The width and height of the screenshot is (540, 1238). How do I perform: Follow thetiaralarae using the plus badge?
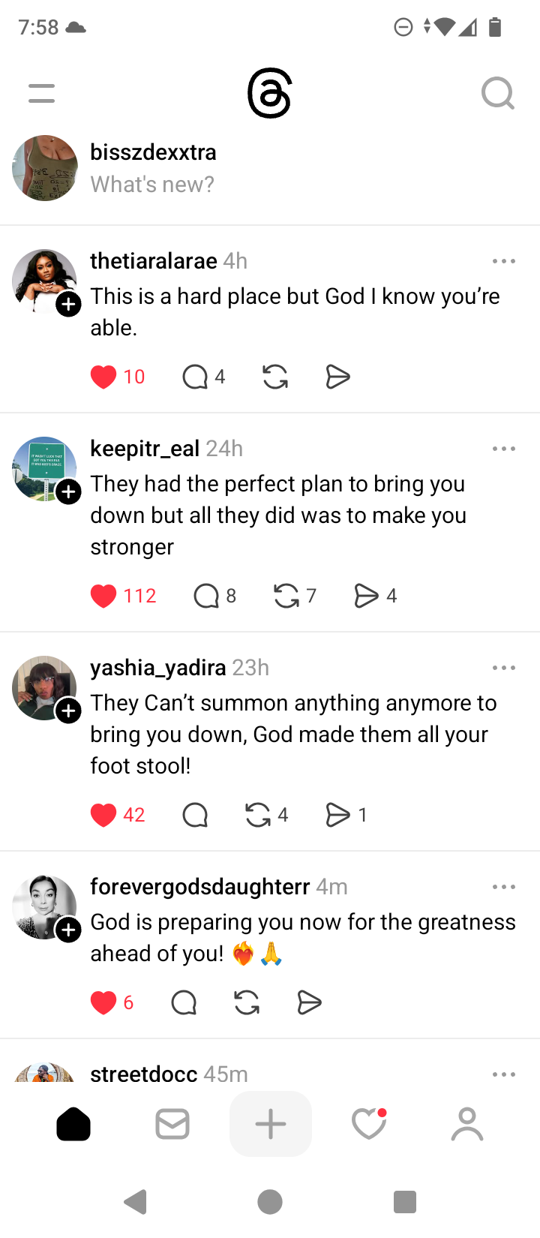pos(69,304)
